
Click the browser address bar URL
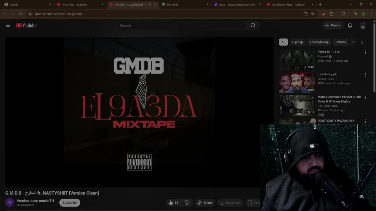point(58,14)
